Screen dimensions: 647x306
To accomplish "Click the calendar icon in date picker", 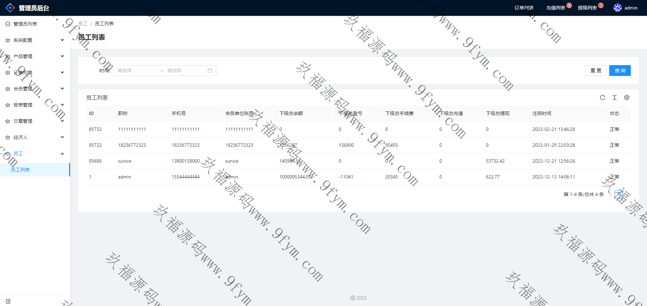I will coord(210,71).
